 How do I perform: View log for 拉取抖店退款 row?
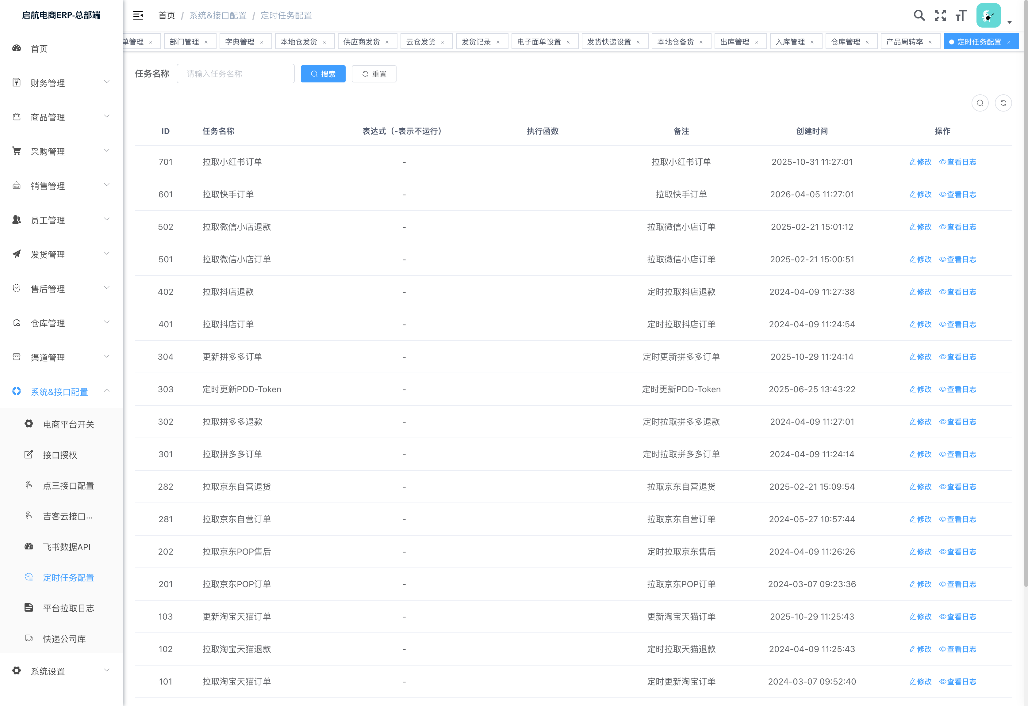click(x=957, y=292)
